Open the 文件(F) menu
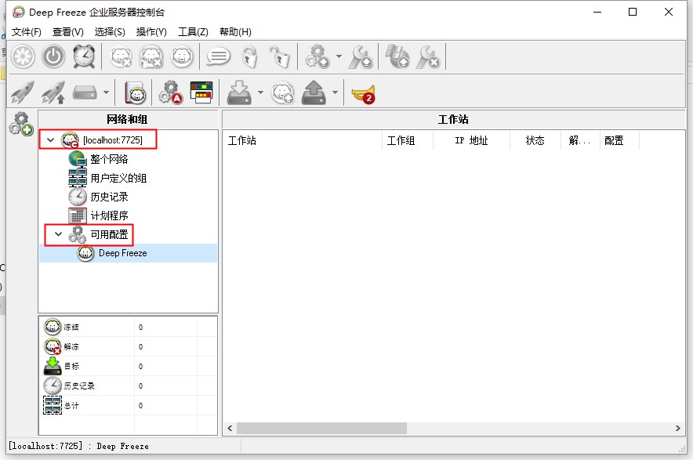The image size is (693, 460). (27, 32)
